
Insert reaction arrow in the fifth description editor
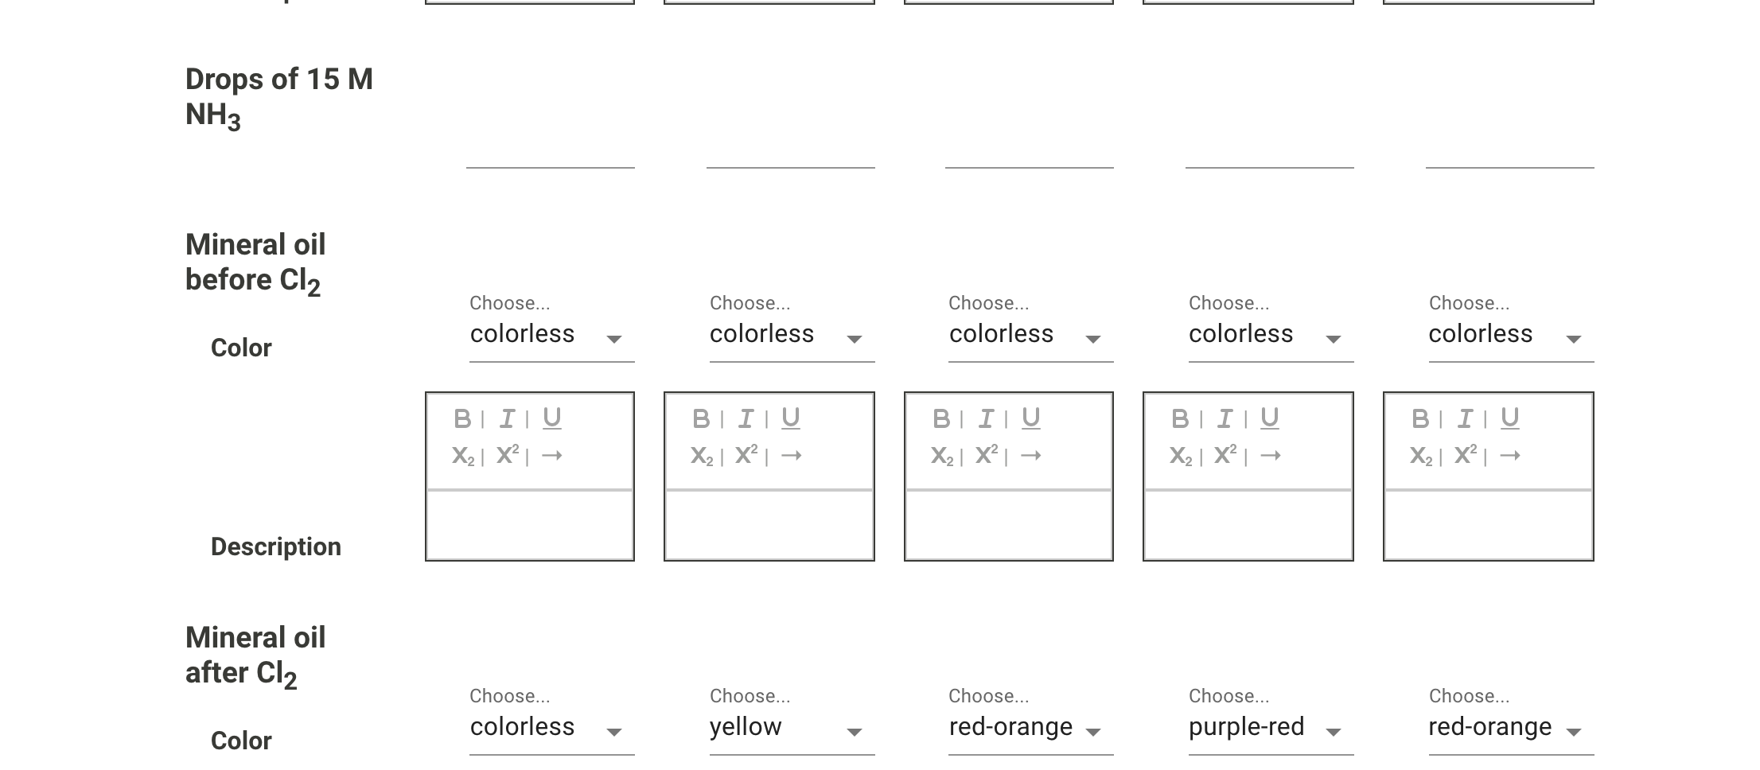click(x=1510, y=455)
